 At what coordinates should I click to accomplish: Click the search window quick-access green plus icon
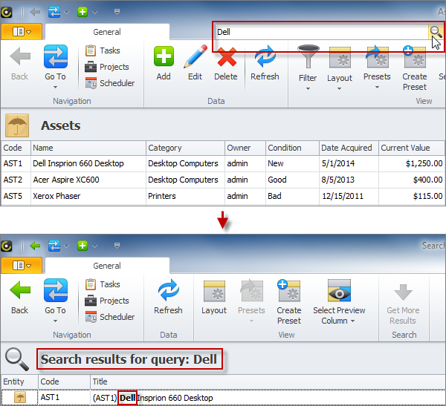83,246
